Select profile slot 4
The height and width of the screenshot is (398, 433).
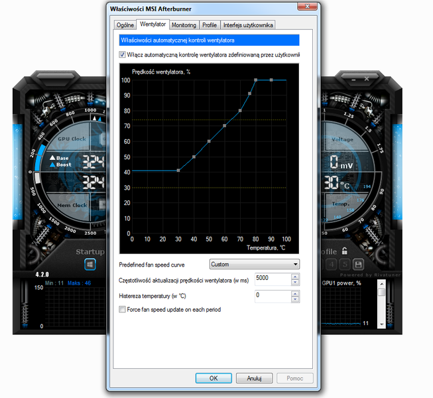(x=332, y=264)
